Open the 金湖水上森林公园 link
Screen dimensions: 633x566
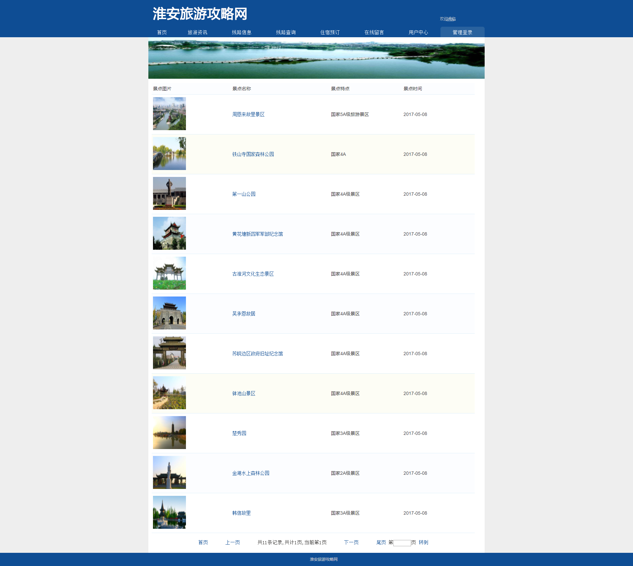point(251,473)
